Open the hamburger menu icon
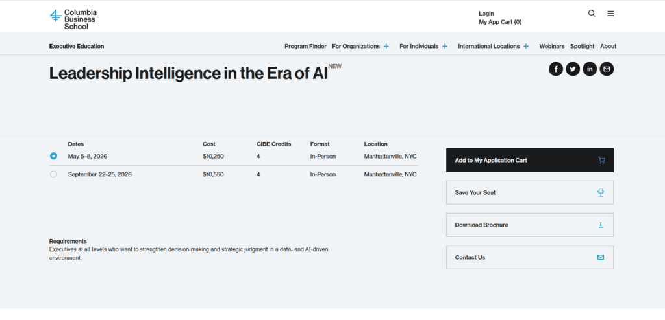 610,14
